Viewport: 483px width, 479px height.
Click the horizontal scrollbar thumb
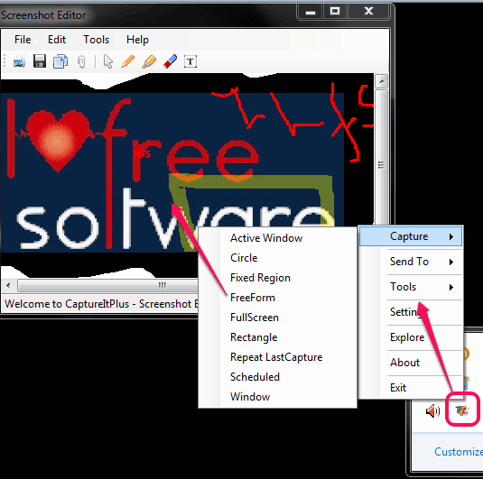(107, 285)
